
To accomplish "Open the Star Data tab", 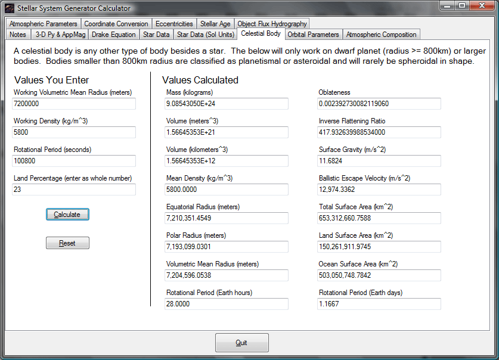I will [156, 35].
